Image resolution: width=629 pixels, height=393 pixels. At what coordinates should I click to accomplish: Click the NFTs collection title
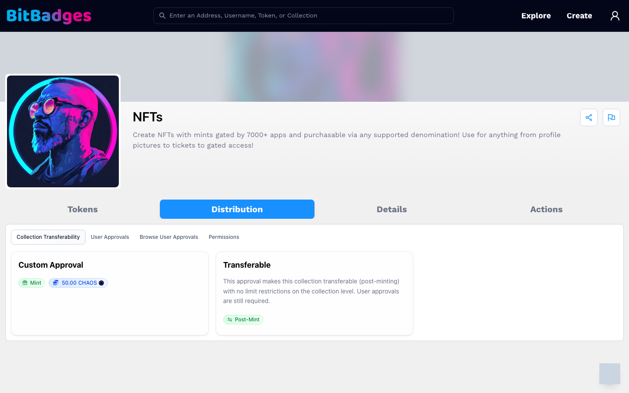click(x=148, y=117)
